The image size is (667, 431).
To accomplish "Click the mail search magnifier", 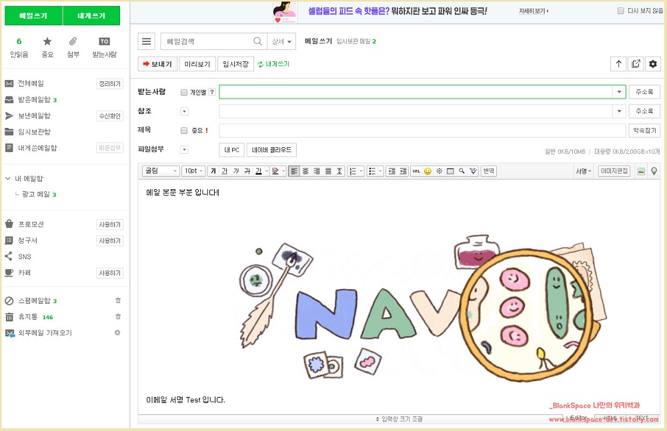I will tap(257, 41).
